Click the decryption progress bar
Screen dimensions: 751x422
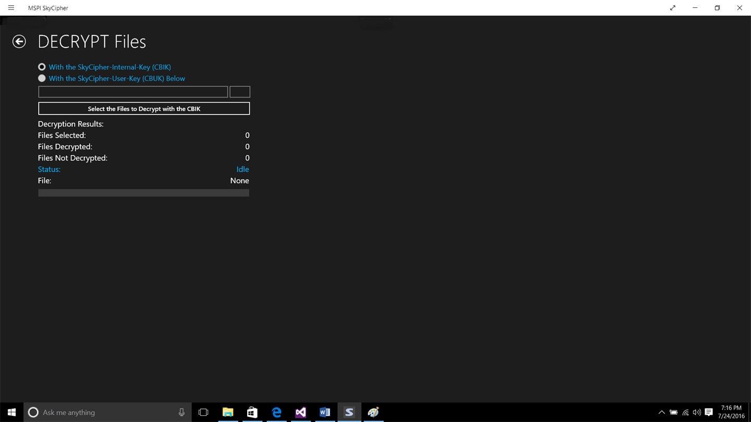tap(144, 193)
